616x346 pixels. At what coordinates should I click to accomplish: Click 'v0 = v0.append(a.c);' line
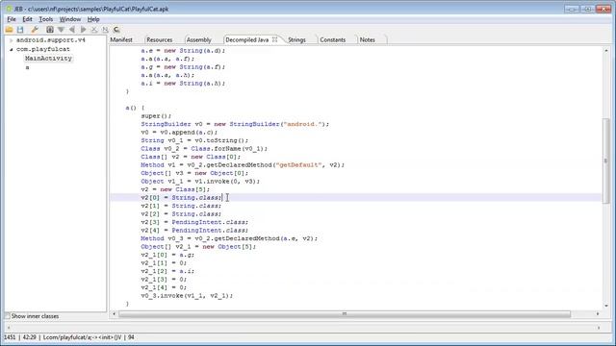point(179,133)
